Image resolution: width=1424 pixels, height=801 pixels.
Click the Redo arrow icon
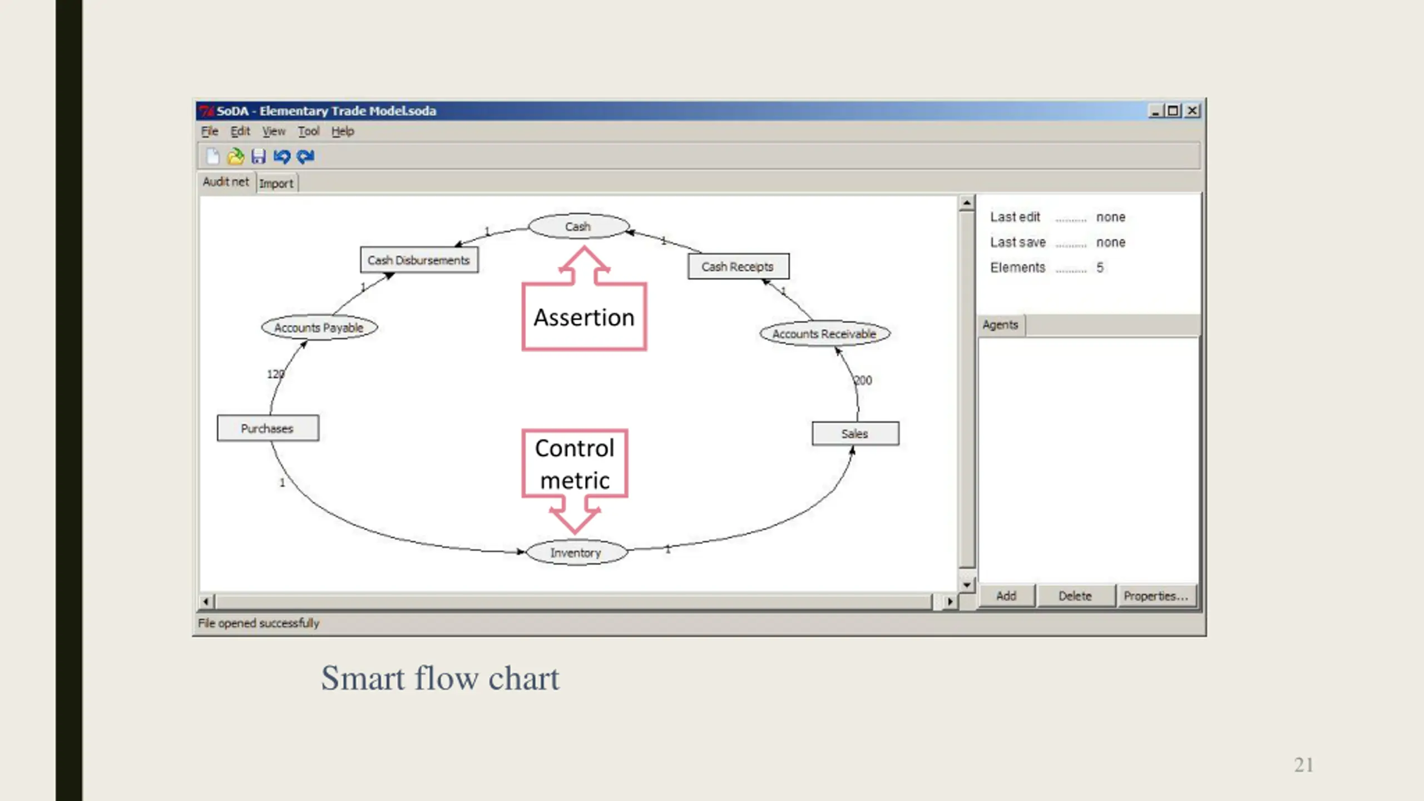(x=305, y=157)
